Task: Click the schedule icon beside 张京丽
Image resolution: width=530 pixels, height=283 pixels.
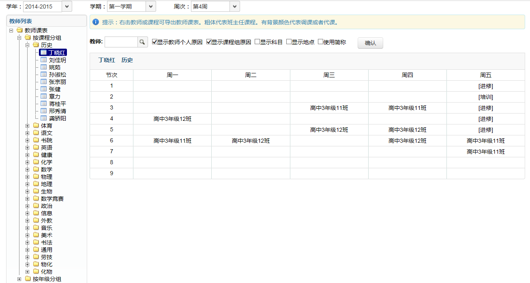Action: [x=44, y=82]
